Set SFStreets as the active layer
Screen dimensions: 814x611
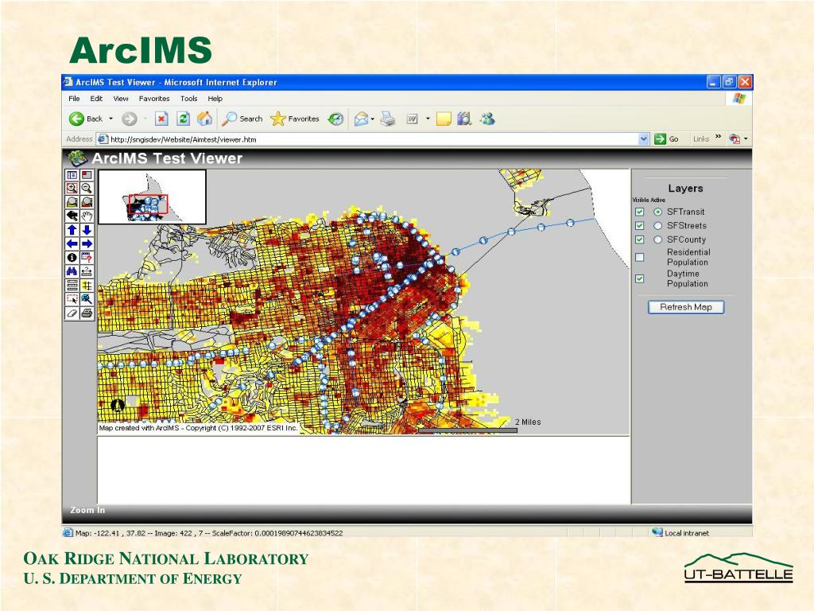click(x=657, y=225)
